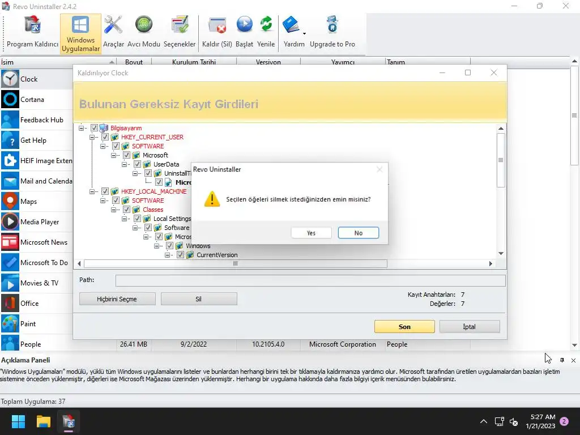580x435 pixels.
Task: Toggle Local Settings checkbox
Action: (137, 219)
